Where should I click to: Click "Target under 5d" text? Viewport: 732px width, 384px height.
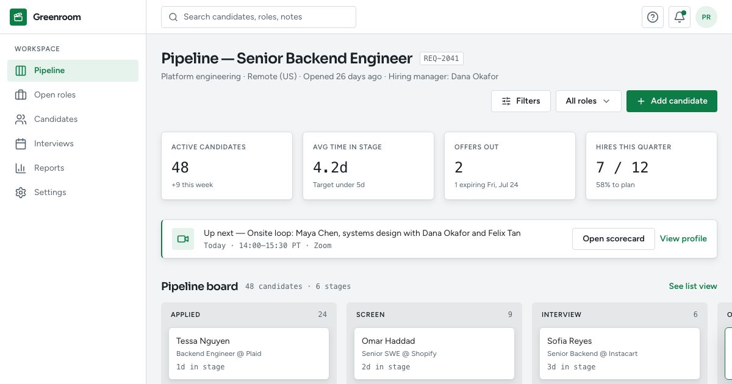[x=339, y=185]
